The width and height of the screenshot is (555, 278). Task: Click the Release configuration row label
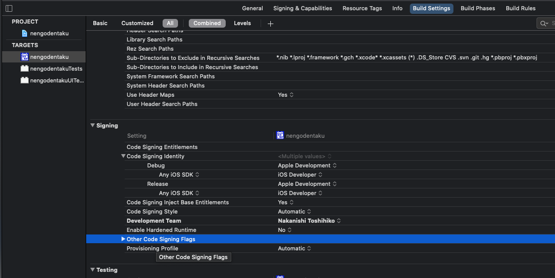click(157, 184)
